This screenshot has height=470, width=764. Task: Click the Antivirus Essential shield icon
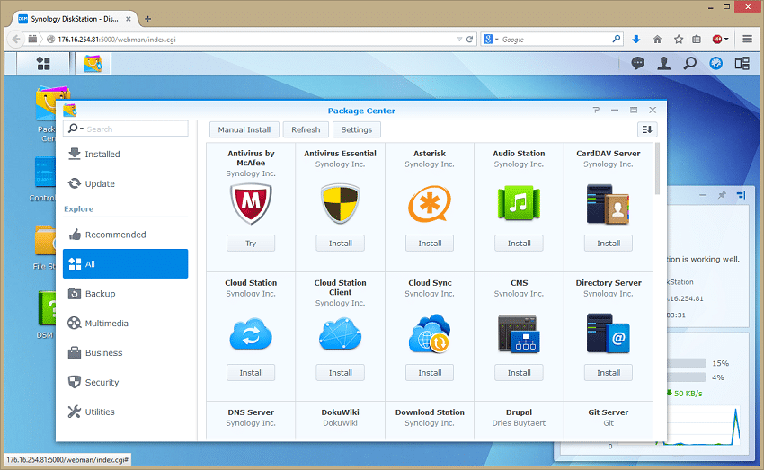tap(340, 204)
